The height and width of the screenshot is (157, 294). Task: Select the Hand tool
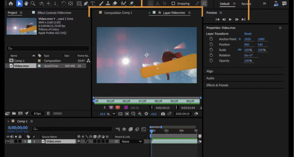(26, 3)
